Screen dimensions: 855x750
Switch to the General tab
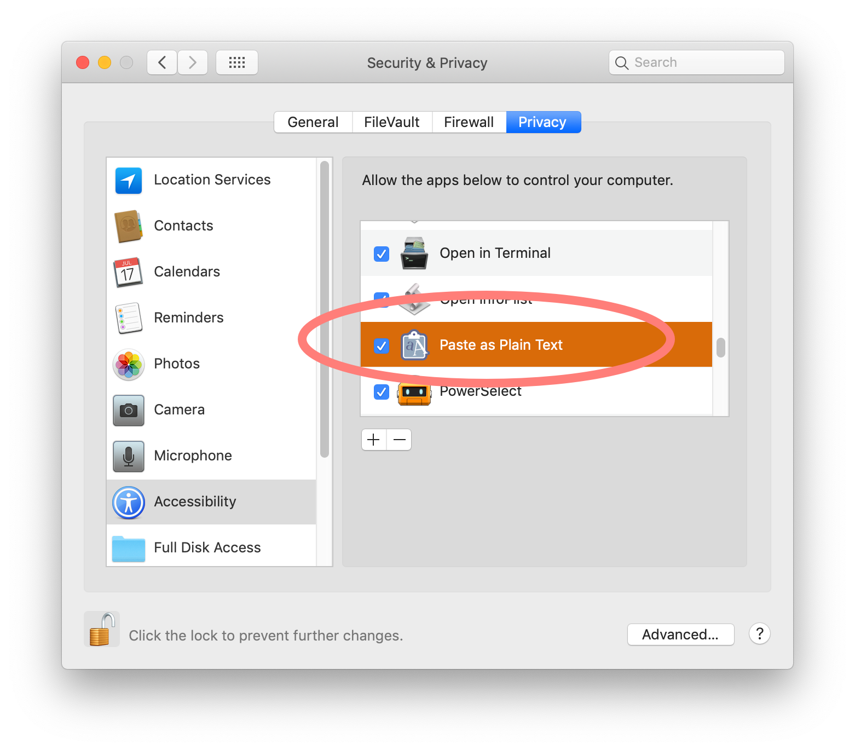tap(313, 122)
